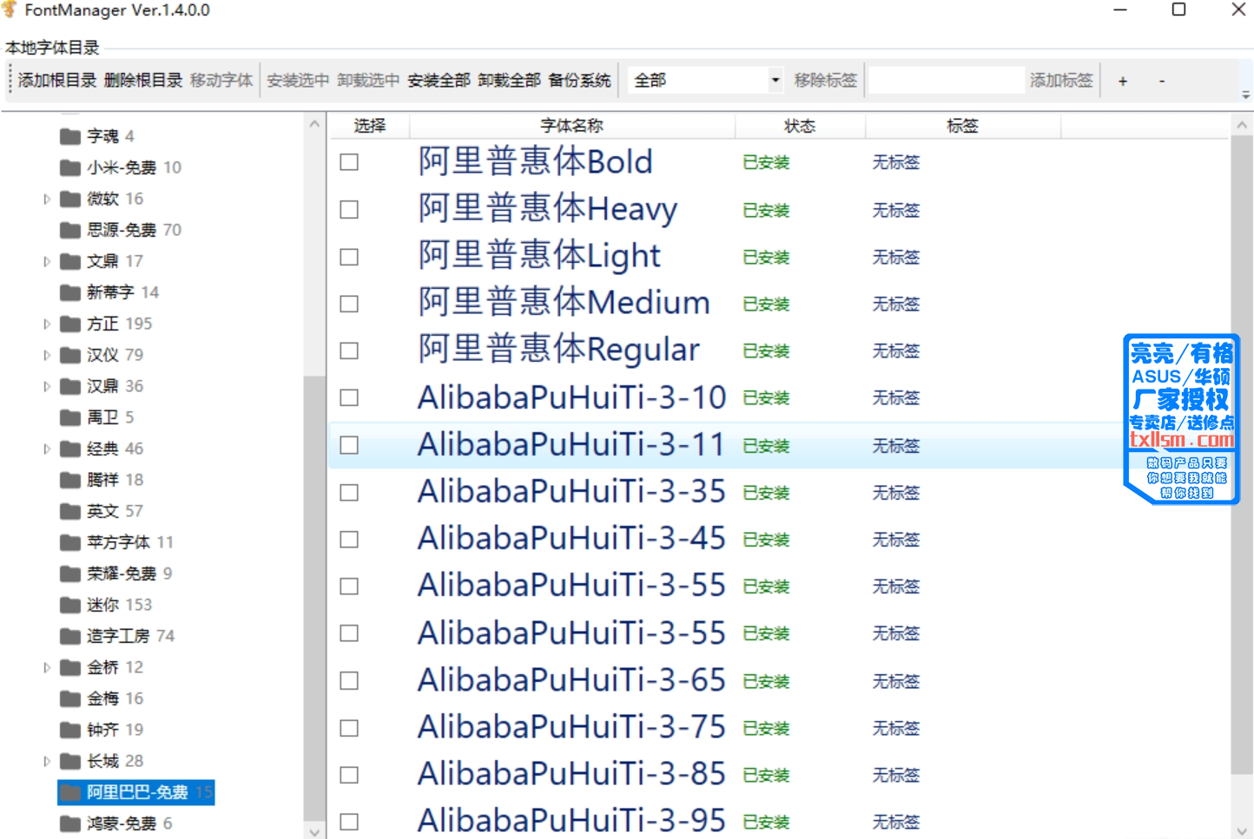The width and height of the screenshot is (1254, 839).
Task: Click the folder tree scroll down arrow
Action: [x=313, y=831]
